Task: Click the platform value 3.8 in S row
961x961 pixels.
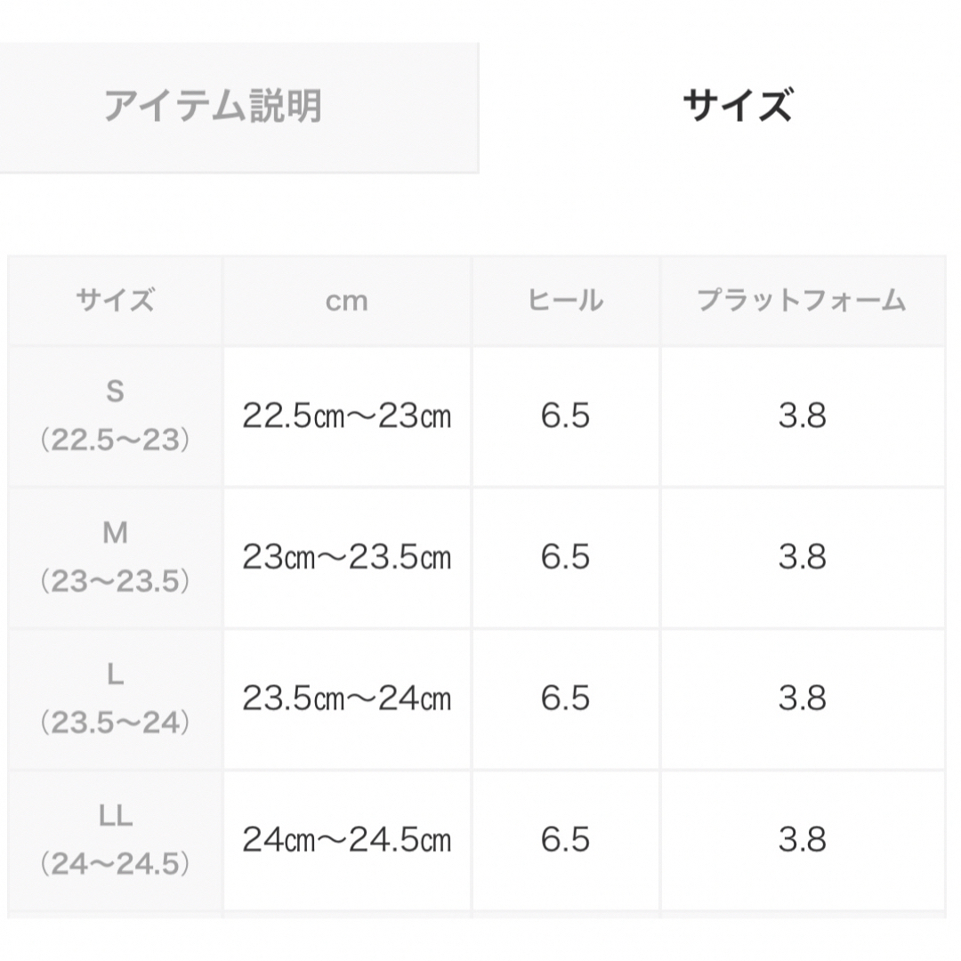Action: [x=803, y=416]
